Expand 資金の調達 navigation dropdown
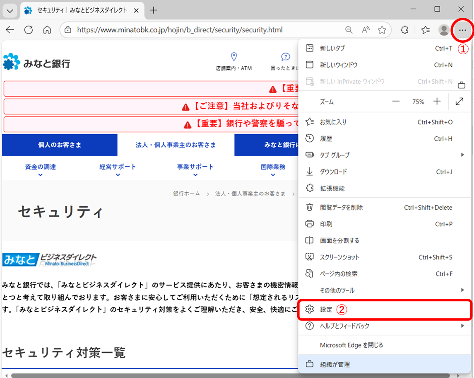 point(40,170)
